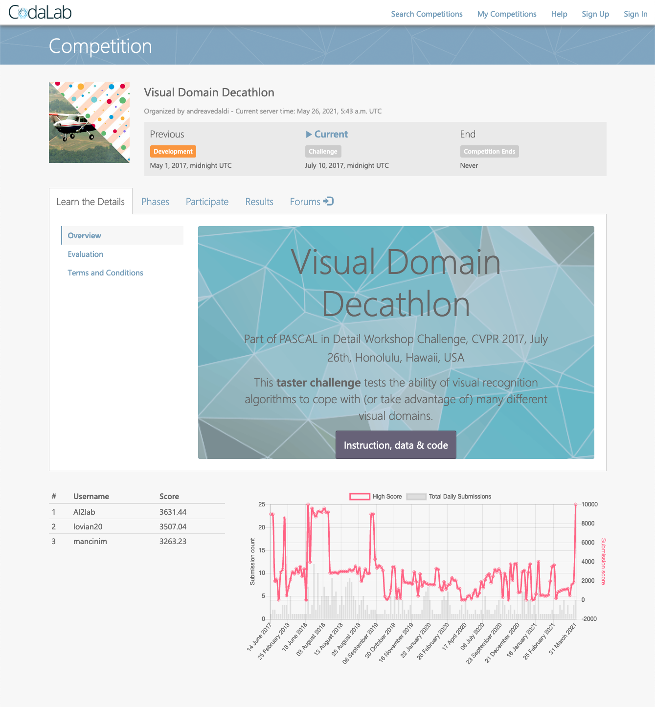Select Overview in the details sidebar
The image size is (655, 707).
tap(84, 235)
